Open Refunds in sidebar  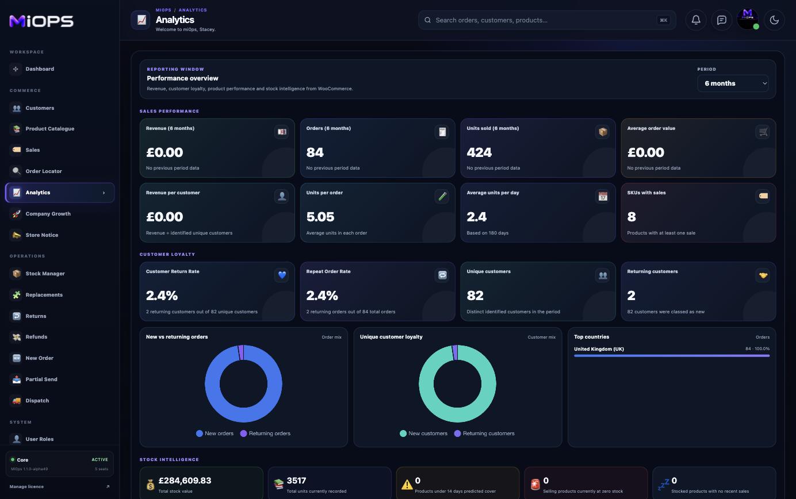(x=60, y=337)
